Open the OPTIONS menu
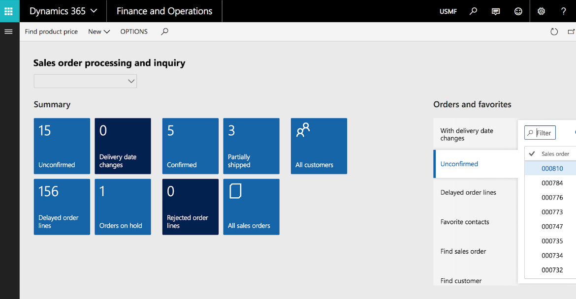The image size is (576, 299). pyautogui.click(x=134, y=31)
